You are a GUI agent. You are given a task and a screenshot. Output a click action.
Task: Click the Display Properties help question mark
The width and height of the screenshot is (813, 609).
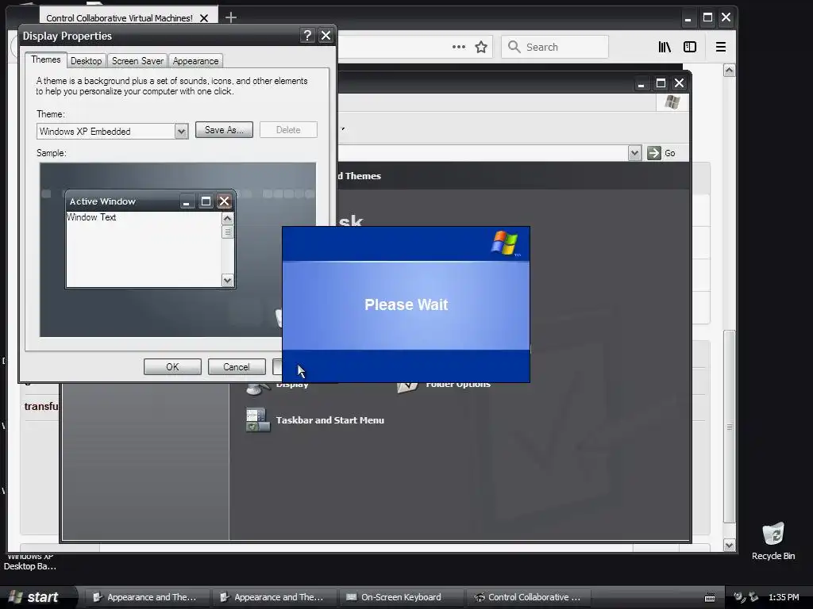pos(307,35)
